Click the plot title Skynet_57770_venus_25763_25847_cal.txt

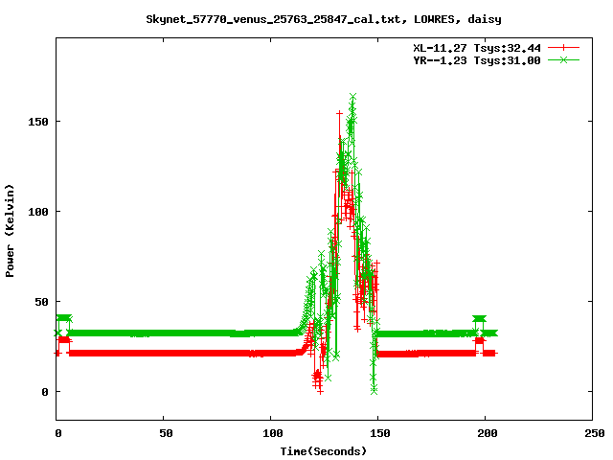coord(324,19)
